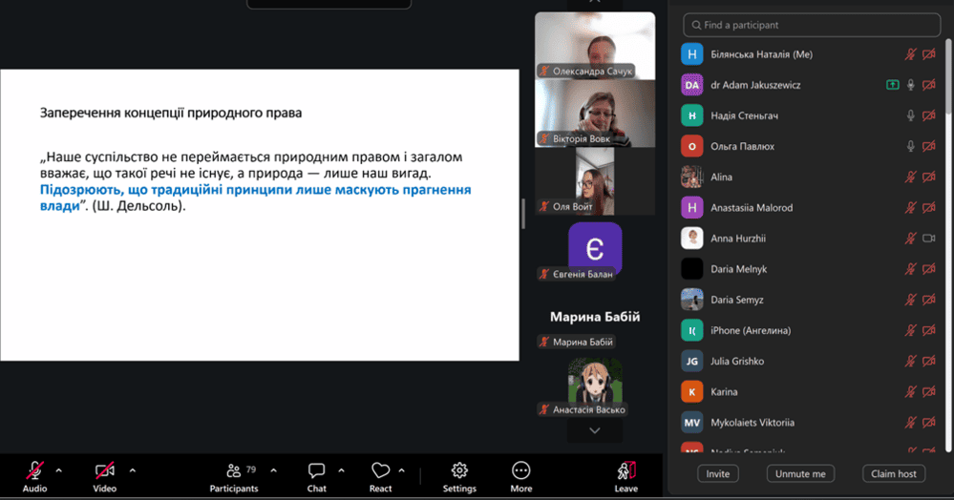Click dr Adam Jakuszewicz's screen share icon
Screen dimensions: 954x500
[892, 85]
